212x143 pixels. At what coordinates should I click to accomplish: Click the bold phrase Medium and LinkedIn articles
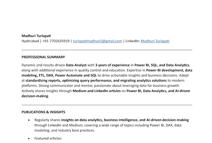96,91
